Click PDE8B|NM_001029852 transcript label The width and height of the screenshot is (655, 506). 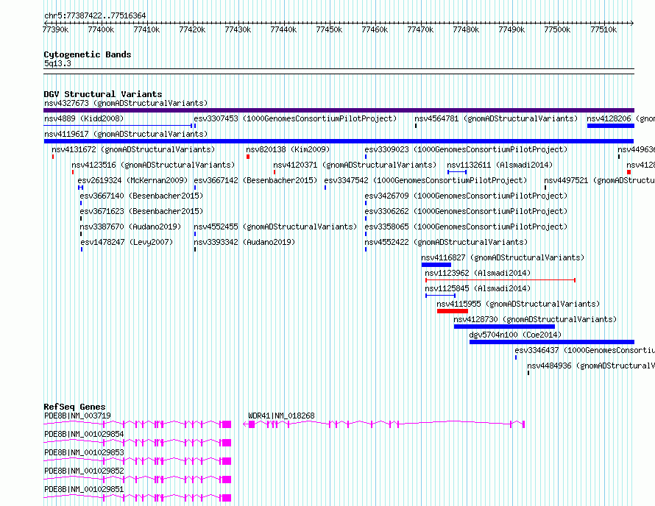tap(84, 471)
